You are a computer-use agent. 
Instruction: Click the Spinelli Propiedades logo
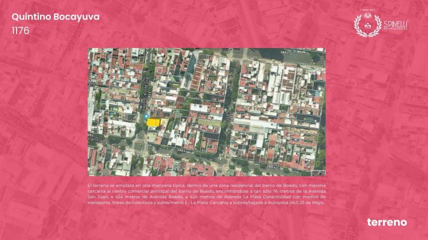[x=381, y=23]
